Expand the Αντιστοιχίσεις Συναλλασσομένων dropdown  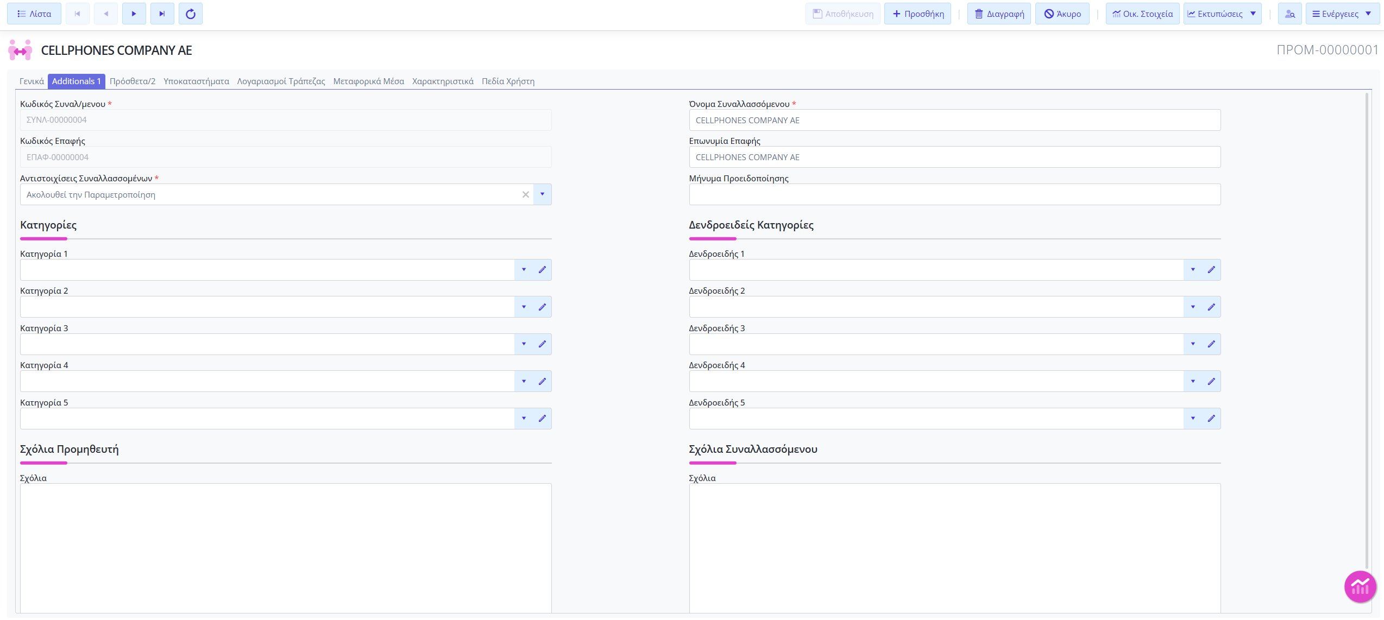tap(542, 194)
